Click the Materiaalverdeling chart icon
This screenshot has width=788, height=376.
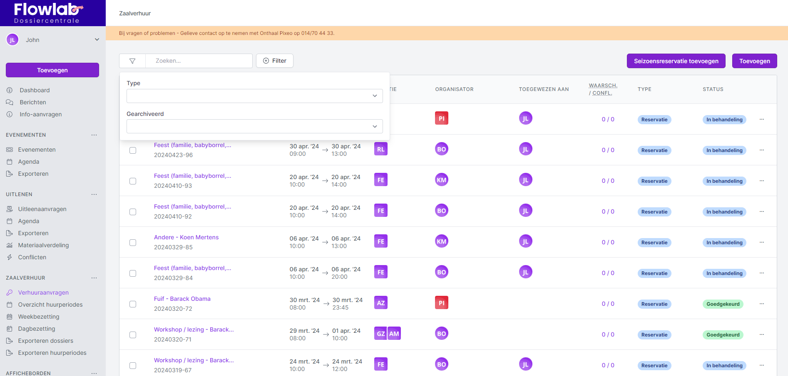(x=10, y=245)
